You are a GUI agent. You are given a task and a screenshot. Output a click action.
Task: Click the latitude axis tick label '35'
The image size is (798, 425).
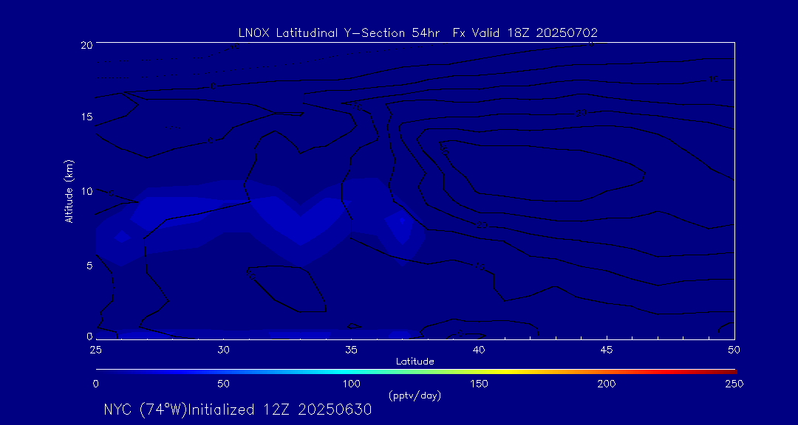pos(351,350)
